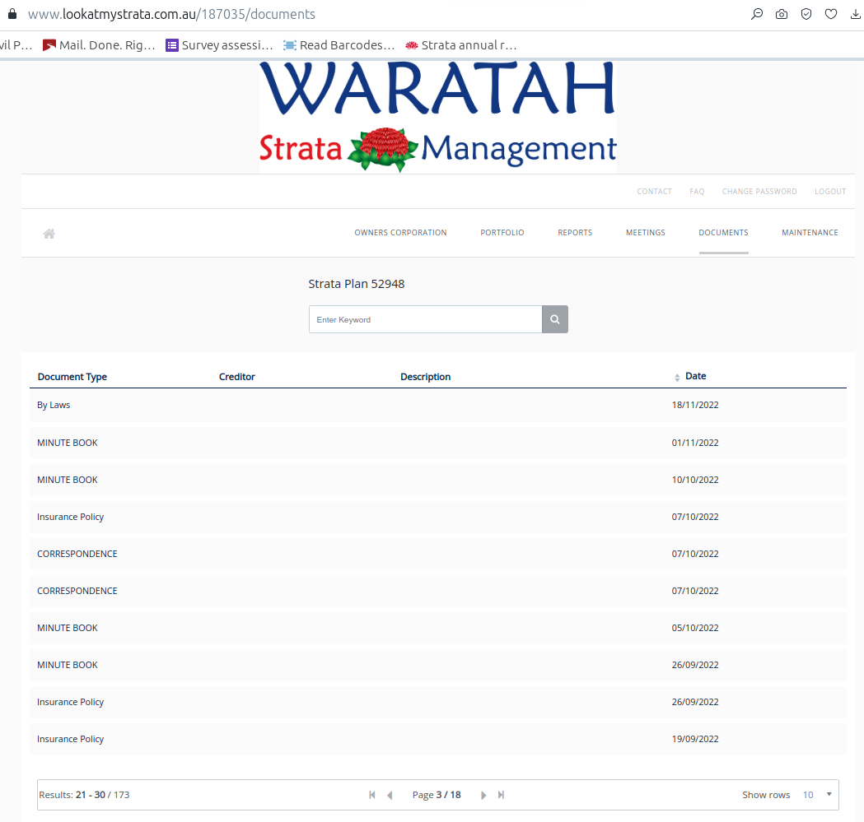The width and height of the screenshot is (864, 822).
Task: Open the 'Read Barcodes…' bookmark
Action: pyautogui.click(x=339, y=45)
